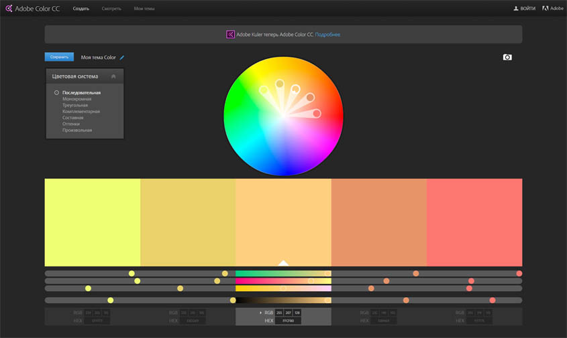The width and height of the screenshot is (567, 338).
Task: Click brightness slider knob under first yellow swatch
Action: pos(111,300)
